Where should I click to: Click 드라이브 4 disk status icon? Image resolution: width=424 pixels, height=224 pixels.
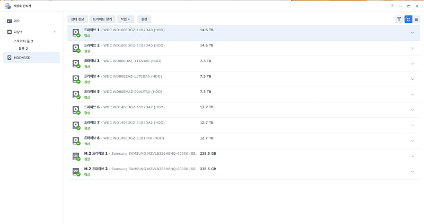click(x=76, y=79)
